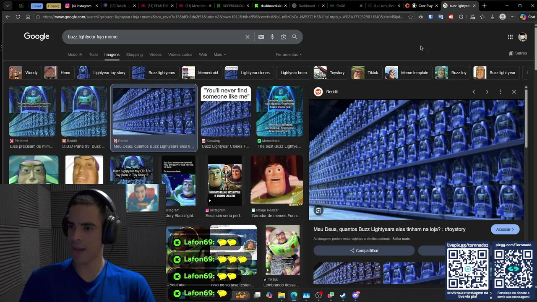Filter by the Memedroid chip
The width and height of the screenshot is (537, 302).
click(201, 73)
